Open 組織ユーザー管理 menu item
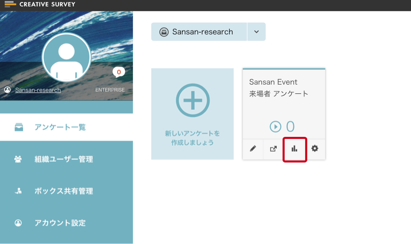The height and width of the screenshot is (244, 411). (66, 159)
